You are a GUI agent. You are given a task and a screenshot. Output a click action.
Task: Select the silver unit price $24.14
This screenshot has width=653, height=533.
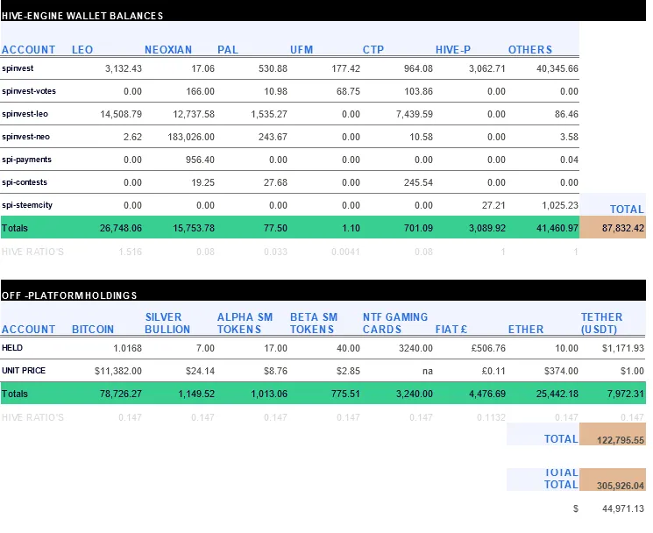200,371
